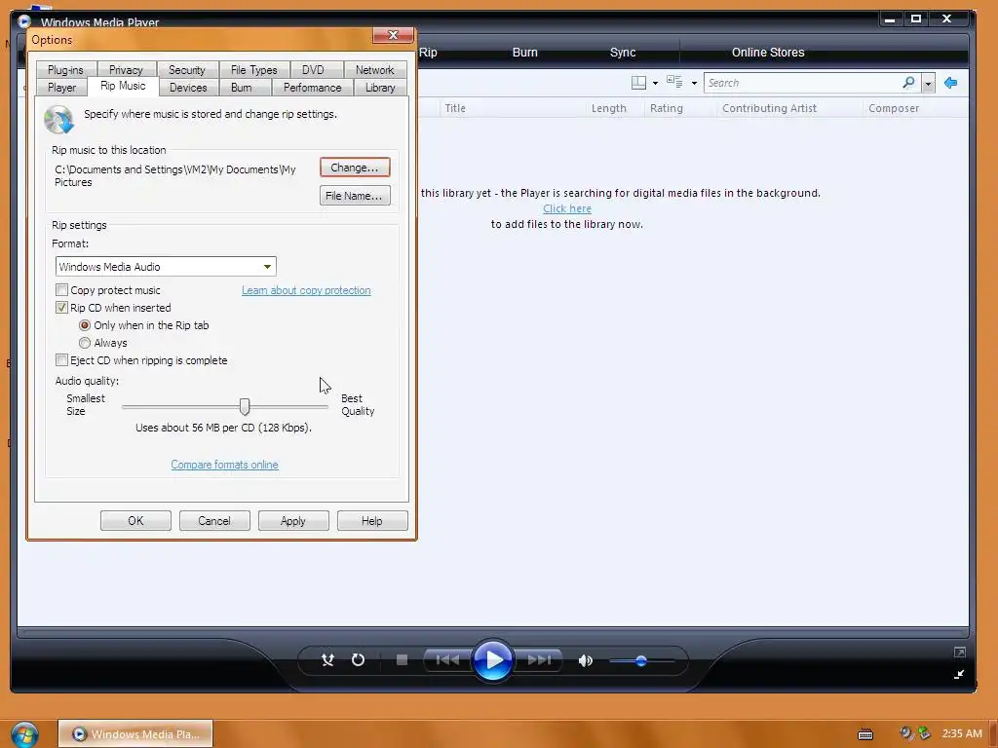Click the blue back arrow icon
The width and height of the screenshot is (998, 748).
click(x=951, y=83)
